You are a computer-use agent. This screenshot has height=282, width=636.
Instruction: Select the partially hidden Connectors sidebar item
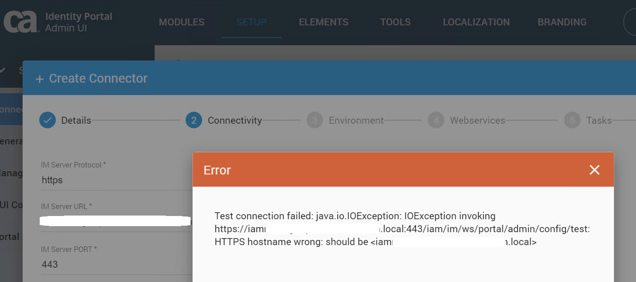pyautogui.click(x=11, y=109)
